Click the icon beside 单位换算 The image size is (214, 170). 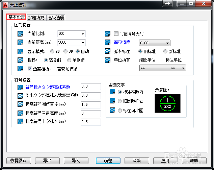[x=108, y=60]
